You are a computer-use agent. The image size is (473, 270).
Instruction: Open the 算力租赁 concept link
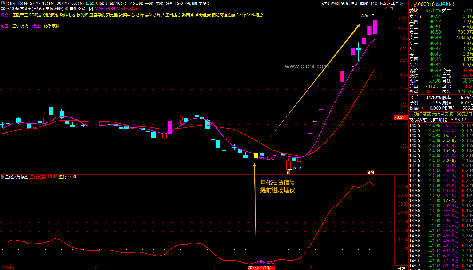coord(203,15)
